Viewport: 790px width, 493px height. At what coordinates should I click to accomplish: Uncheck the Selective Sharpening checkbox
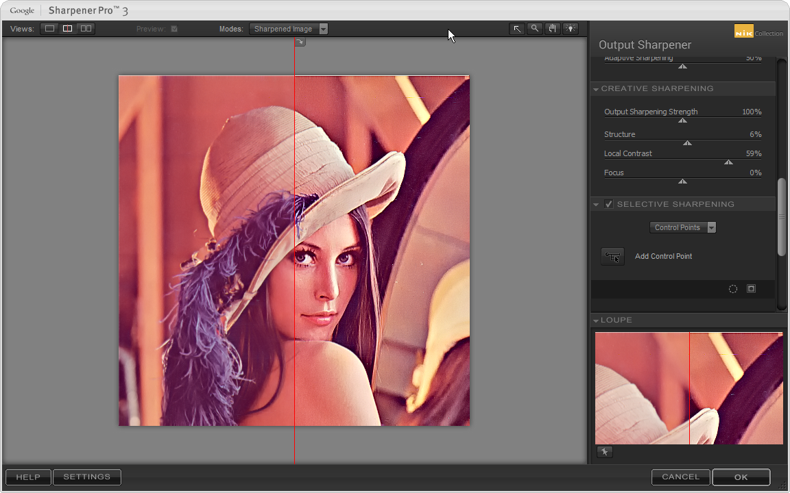tap(609, 204)
